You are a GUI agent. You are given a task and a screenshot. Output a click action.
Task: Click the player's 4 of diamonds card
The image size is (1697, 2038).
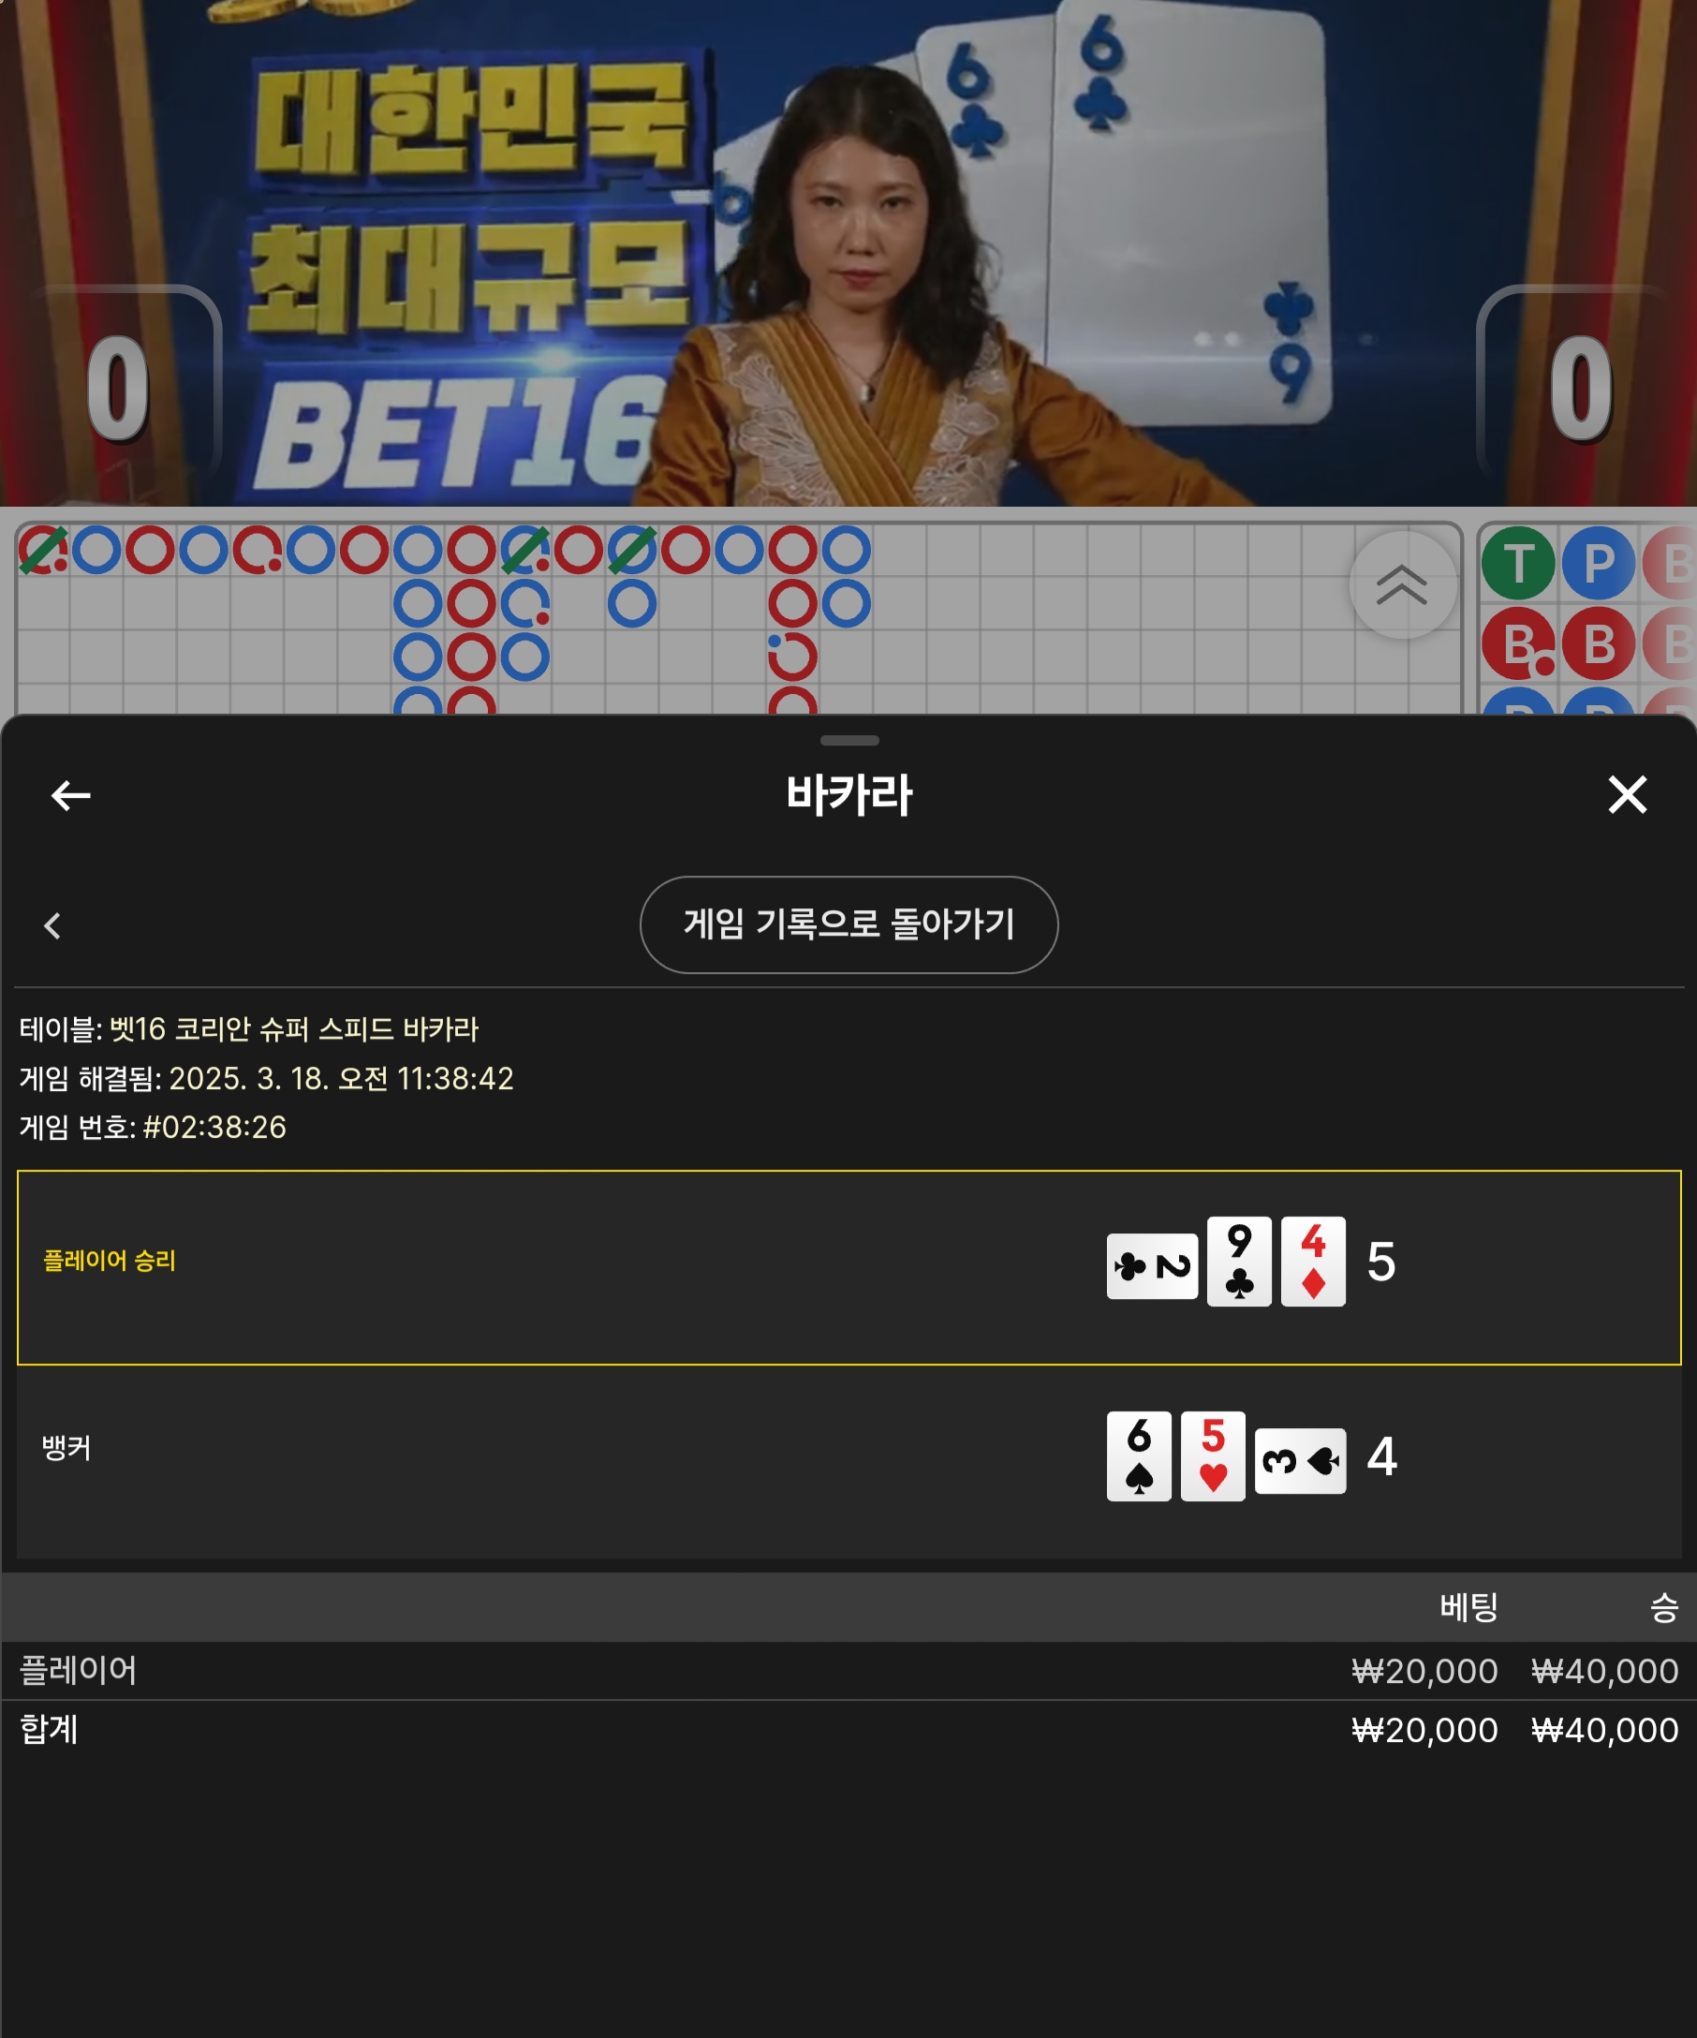coord(1313,1262)
